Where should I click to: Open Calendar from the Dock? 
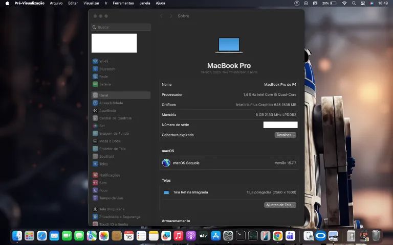coord(128,236)
